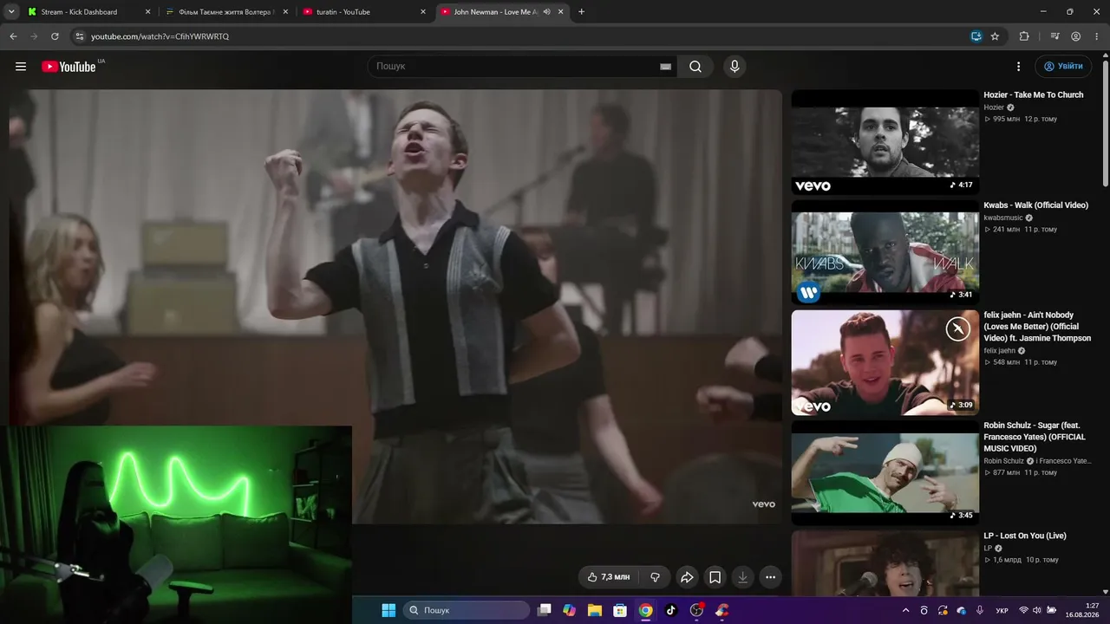Open Chrome media controls icon
1110x624 pixels.
(1054, 36)
